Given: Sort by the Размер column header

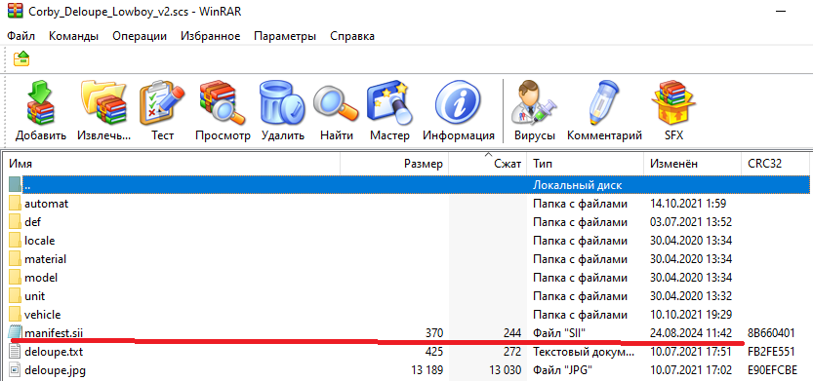Looking at the screenshot, I should click(394, 164).
